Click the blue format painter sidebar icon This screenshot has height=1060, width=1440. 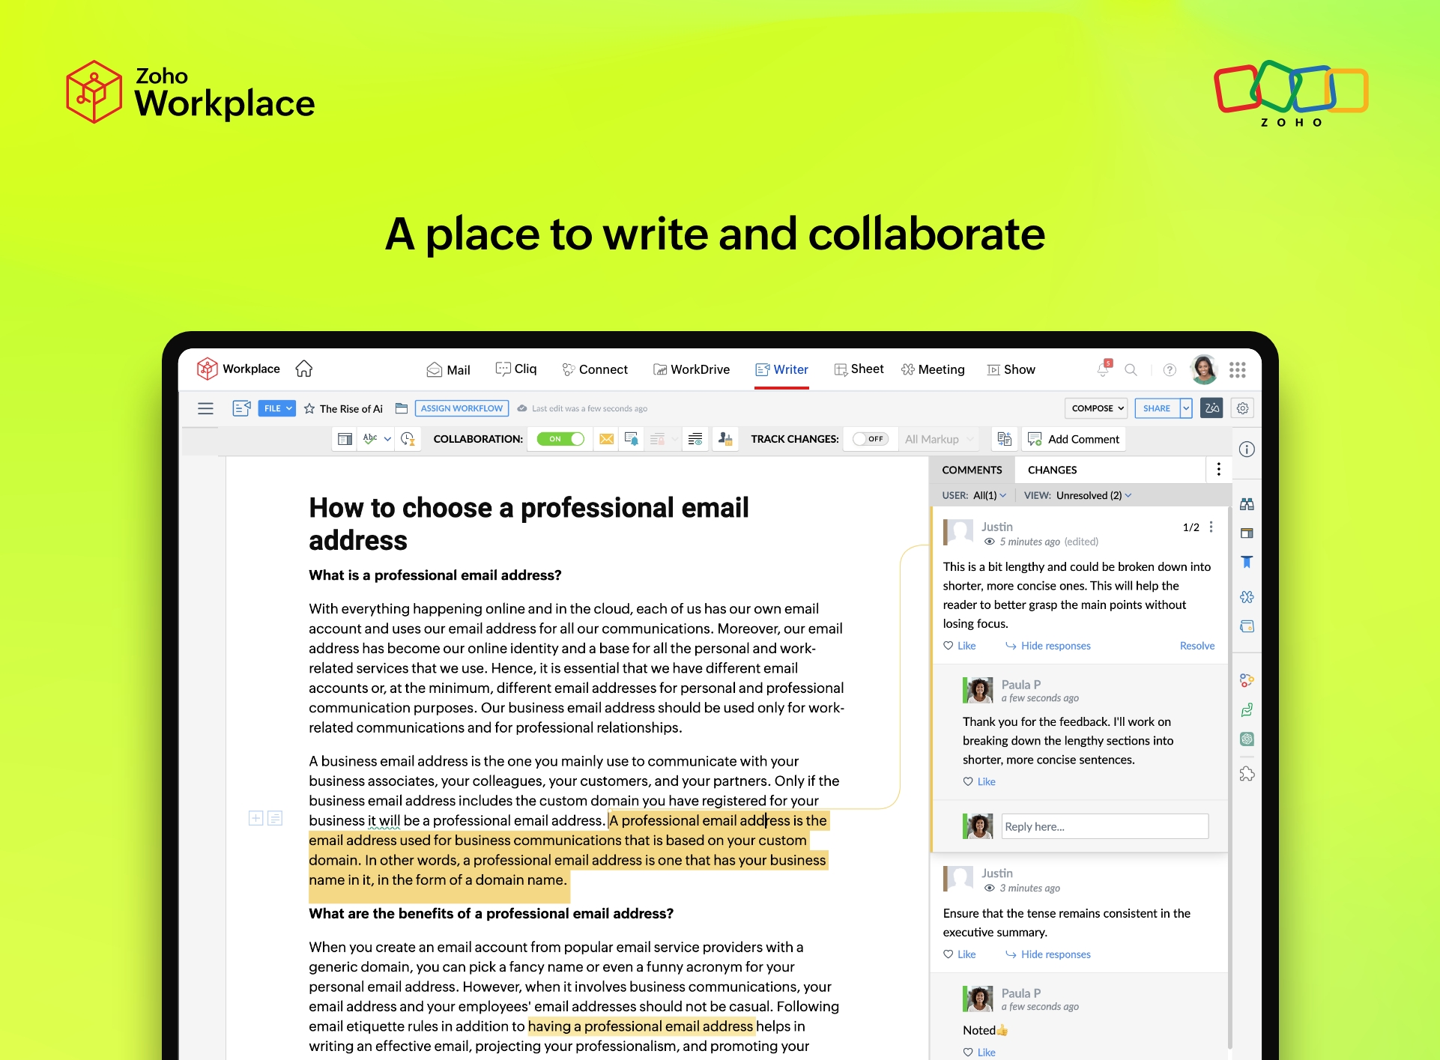(1247, 562)
